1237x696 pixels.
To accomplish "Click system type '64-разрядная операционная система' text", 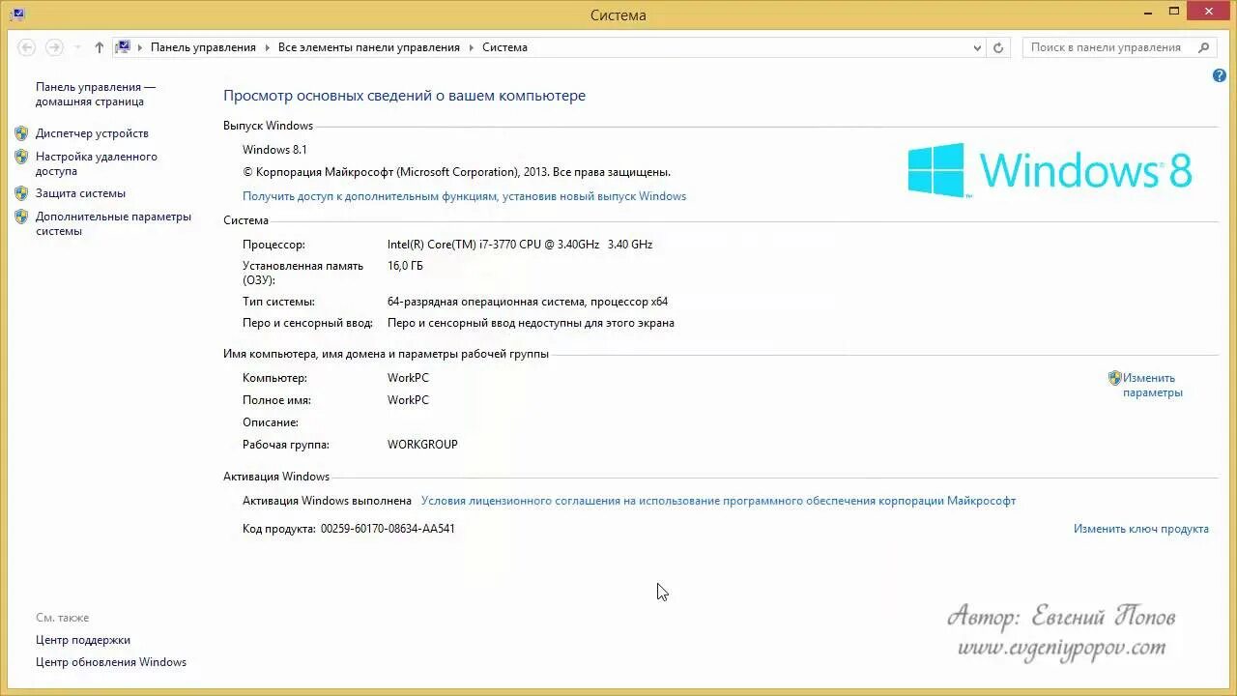I will 528,302.
